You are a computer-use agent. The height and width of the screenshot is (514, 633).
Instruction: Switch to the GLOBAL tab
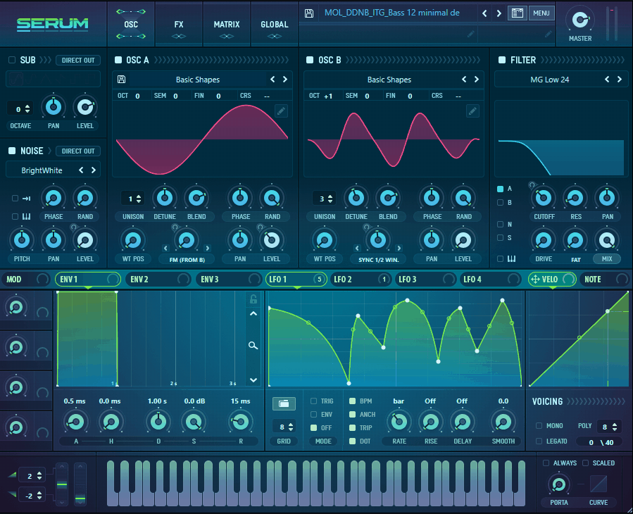point(275,24)
